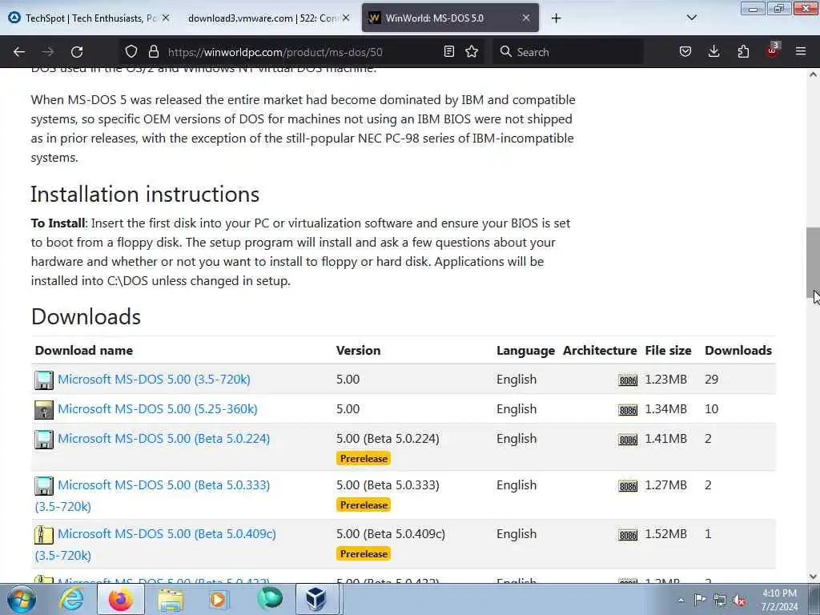This screenshot has height=615, width=820.
Task: Click the vertical page scrollbar thumb
Action: click(813, 263)
